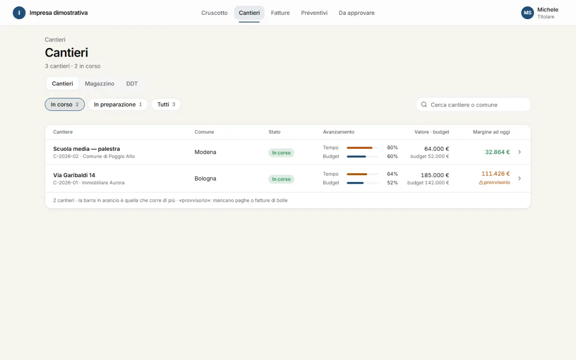Click the Margine ad oggi column header
Image resolution: width=576 pixels, height=360 pixels.
pos(492,132)
